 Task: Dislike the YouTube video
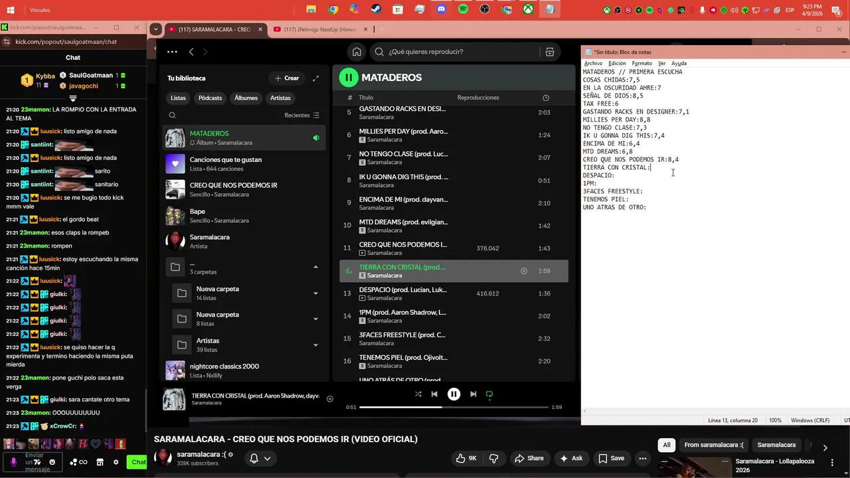click(493, 458)
